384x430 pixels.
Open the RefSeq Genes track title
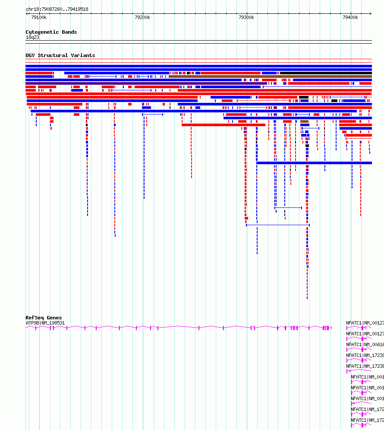point(44,318)
